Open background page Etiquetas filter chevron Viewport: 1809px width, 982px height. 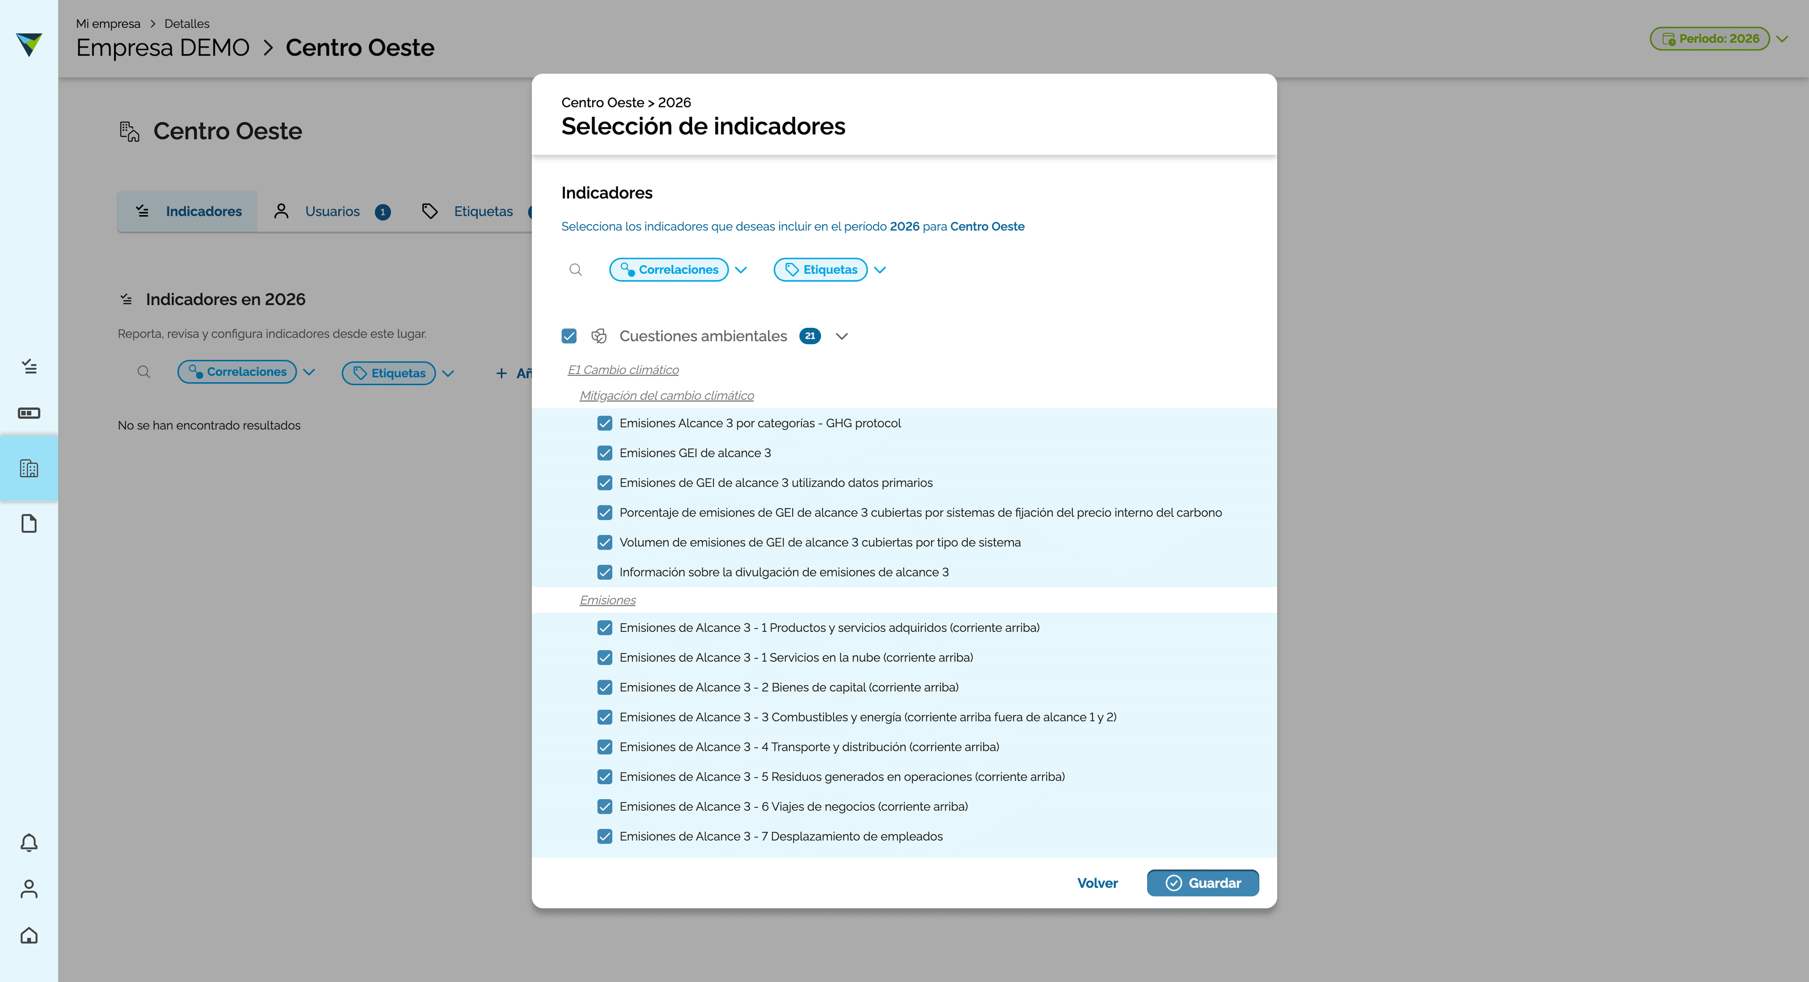point(448,373)
